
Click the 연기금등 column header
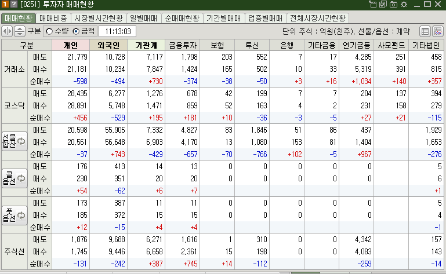coord(357,45)
